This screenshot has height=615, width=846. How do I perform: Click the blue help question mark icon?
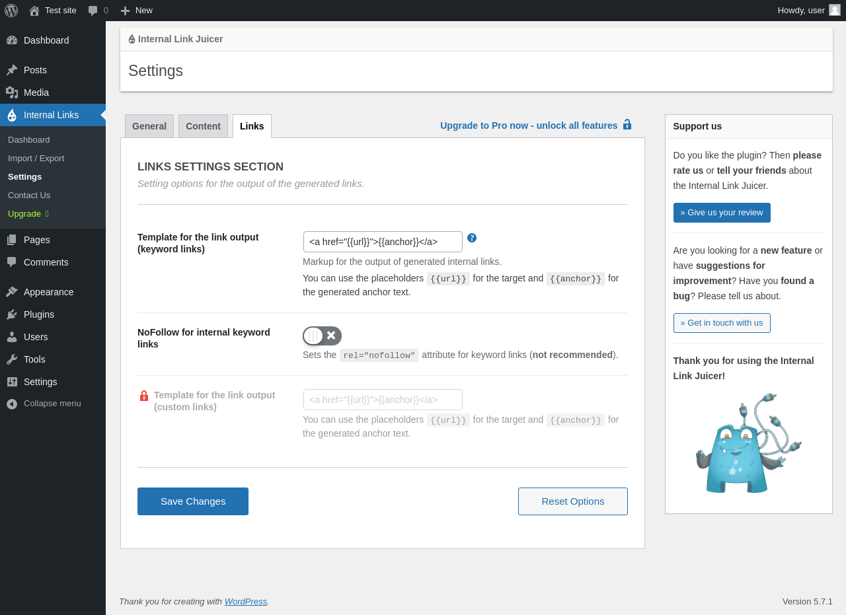coord(472,238)
